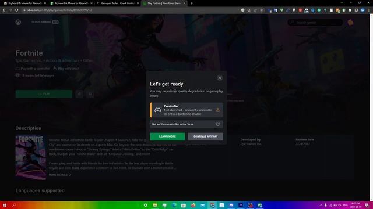The width and height of the screenshot is (373, 209).
Task: Click 12 supported languages text
Action: tap(37, 75)
